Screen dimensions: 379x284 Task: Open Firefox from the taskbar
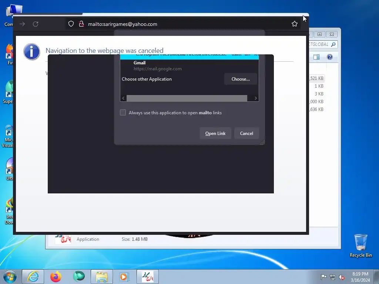click(56, 277)
